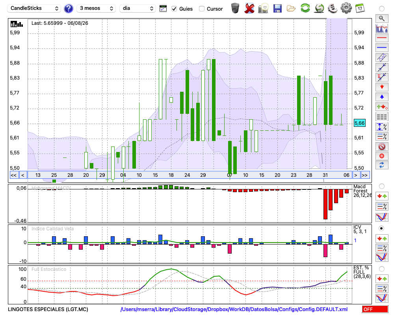Click the main chart's lines percent tool
This screenshot has height=315, width=394.
382,136
